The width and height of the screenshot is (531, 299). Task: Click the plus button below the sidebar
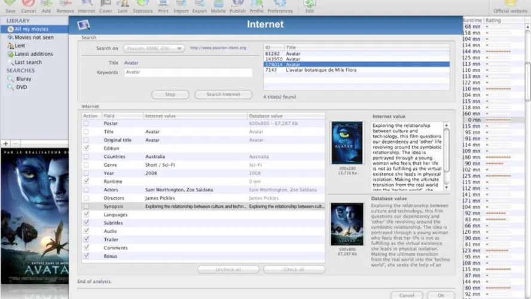(x=6, y=144)
